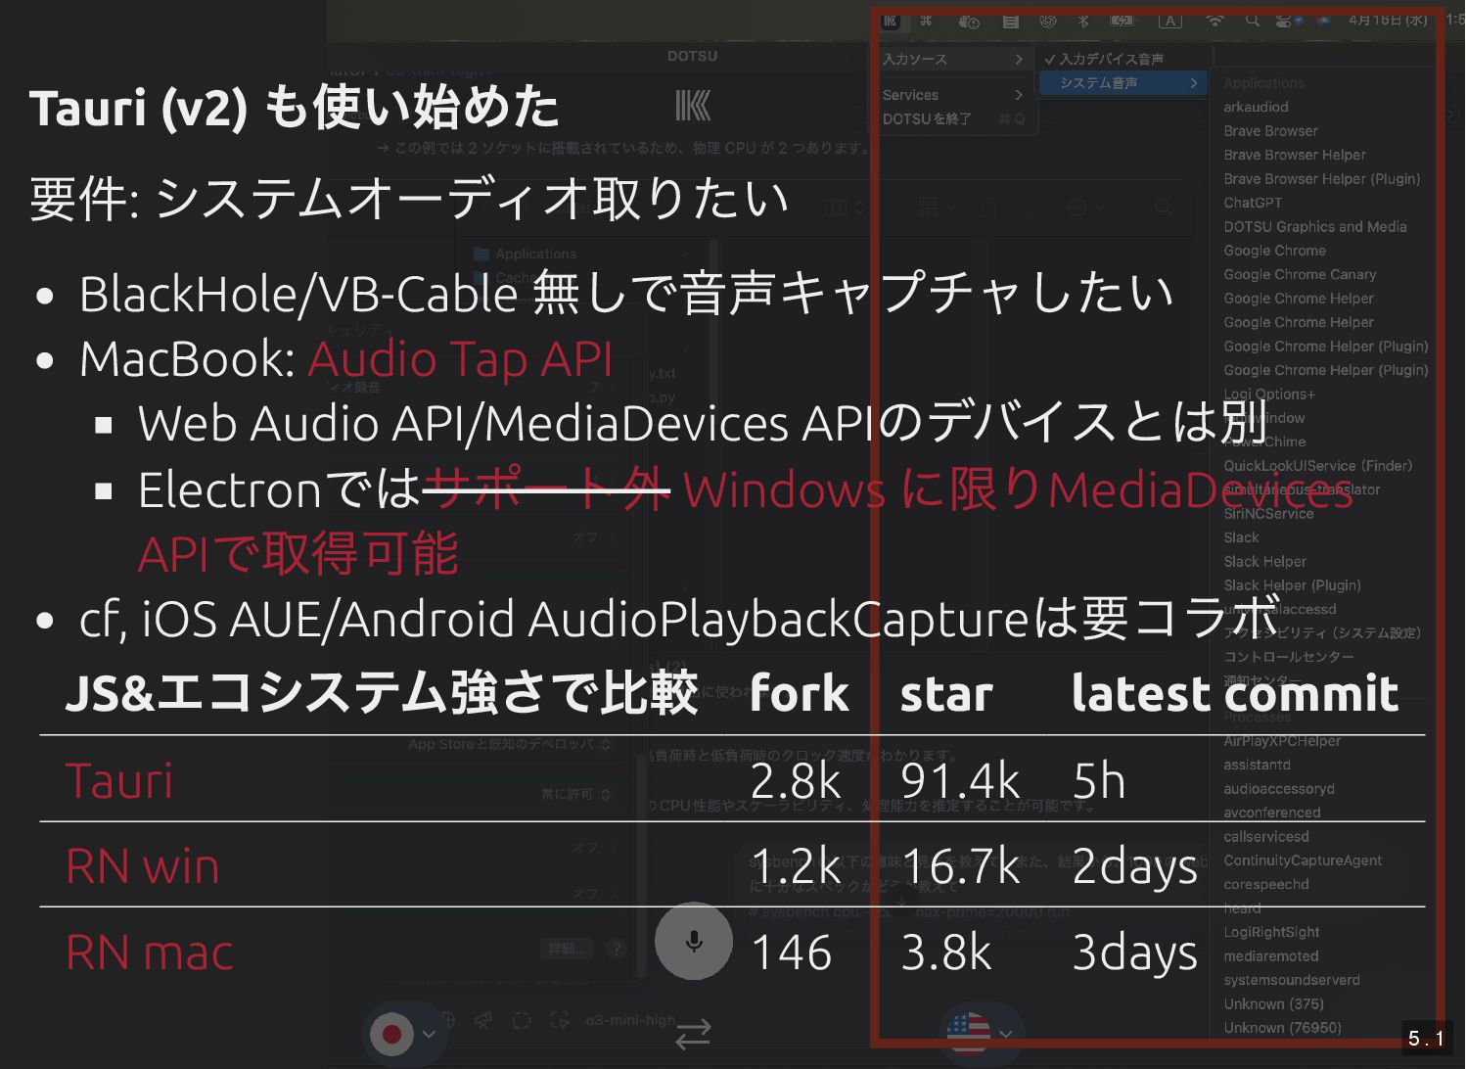Click the DOTSU icon in the menu bar
This screenshot has height=1069, width=1466.
pyautogui.click(x=891, y=21)
